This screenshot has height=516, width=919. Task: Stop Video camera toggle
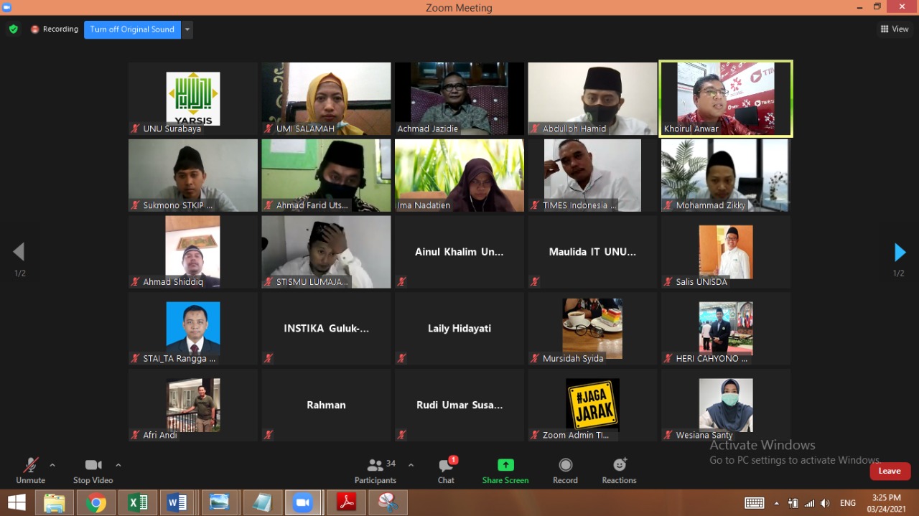93,471
